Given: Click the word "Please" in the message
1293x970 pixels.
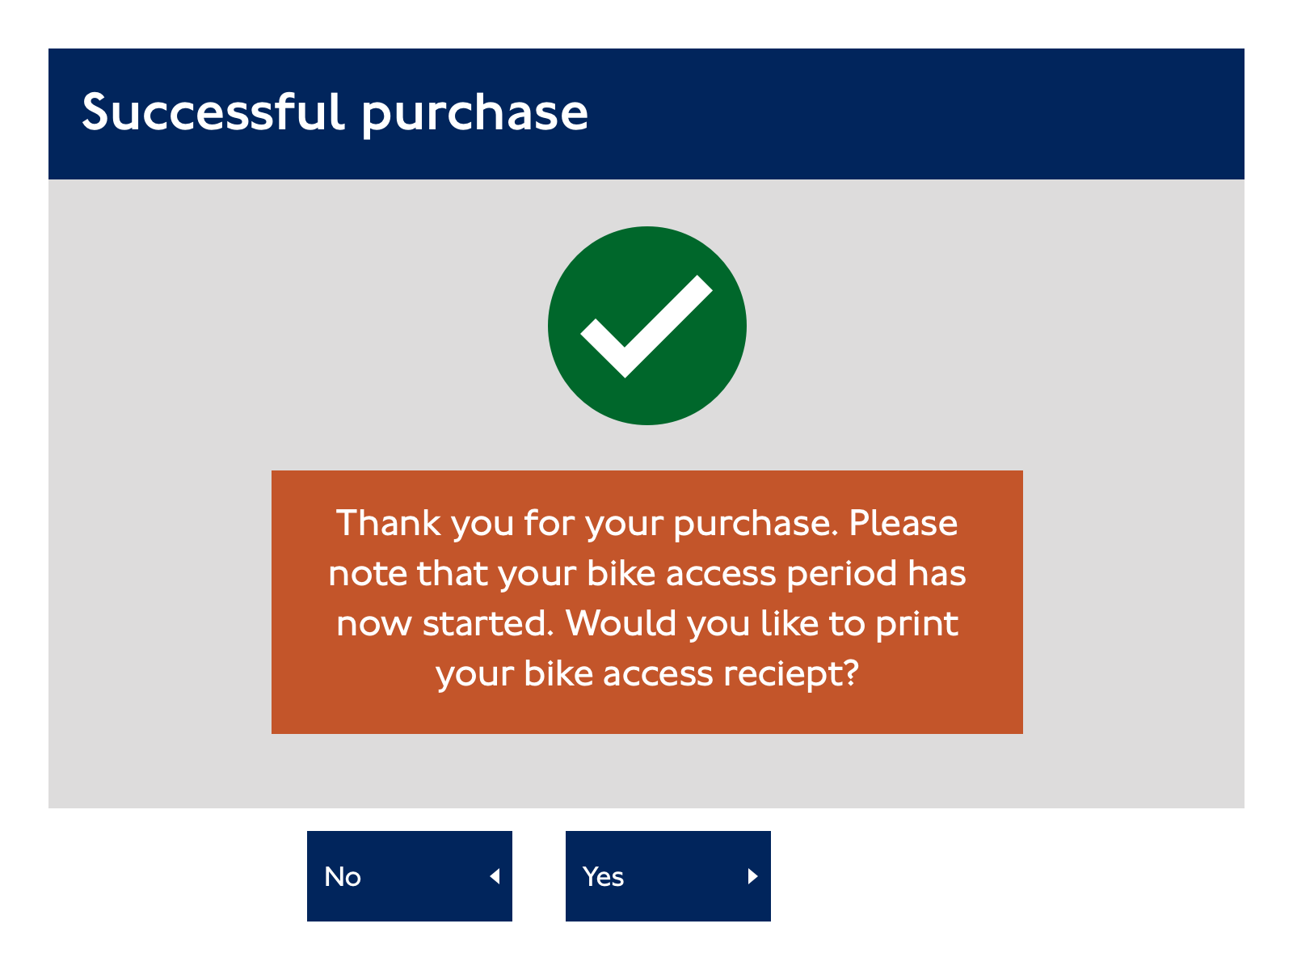Looking at the screenshot, I should click(903, 522).
